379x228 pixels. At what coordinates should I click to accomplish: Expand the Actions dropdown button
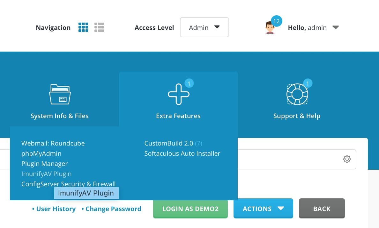pos(263,209)
